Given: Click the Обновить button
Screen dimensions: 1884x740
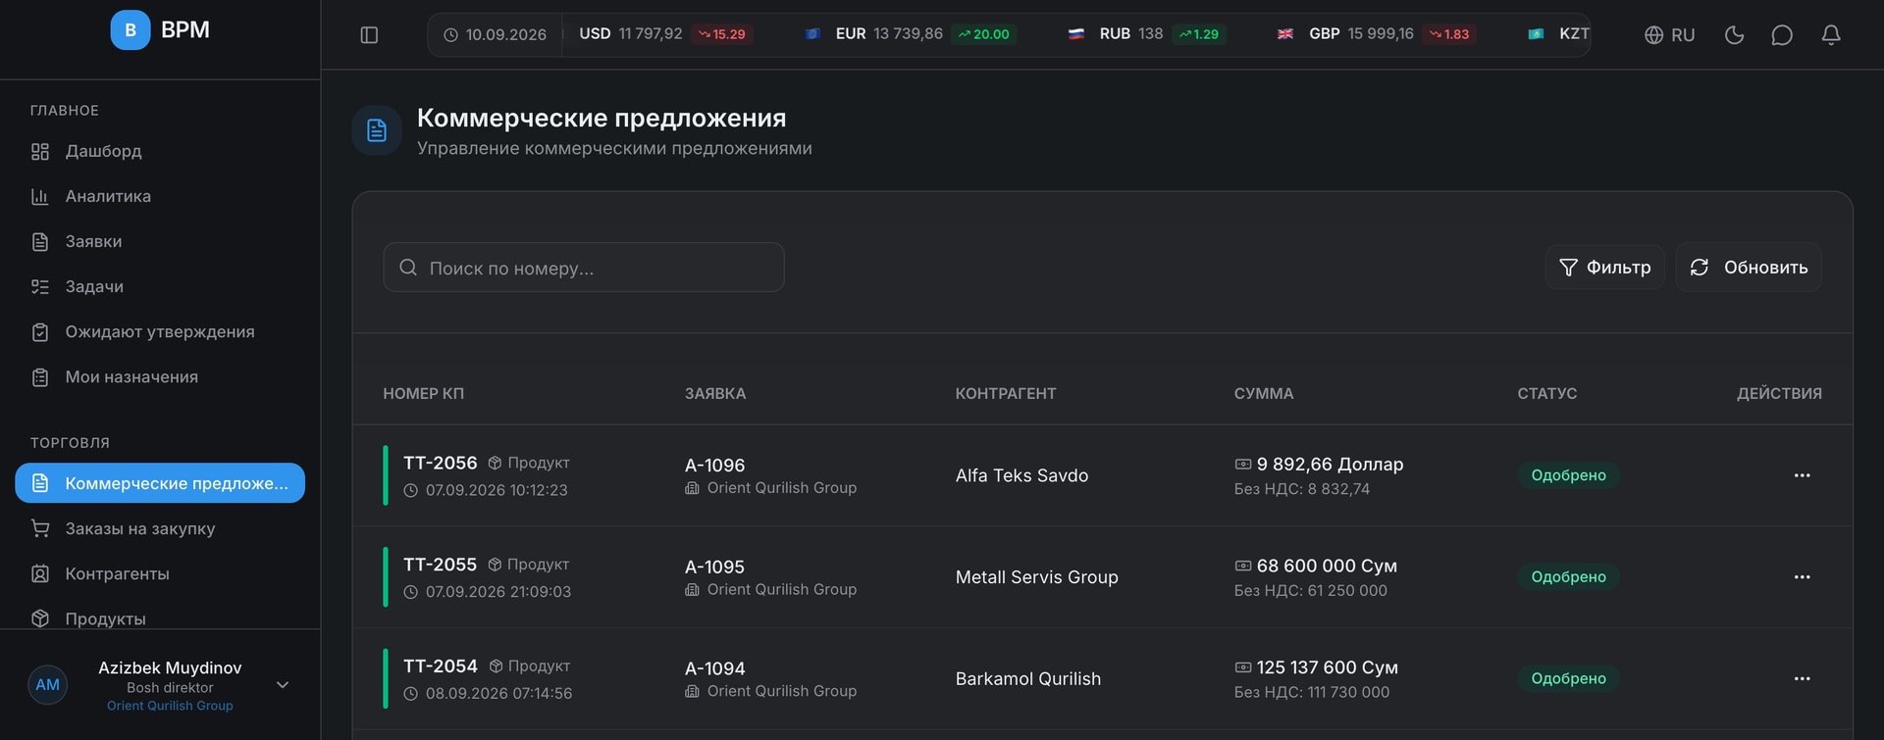Looking at the screenshot, I should [x=1749, y=268].
